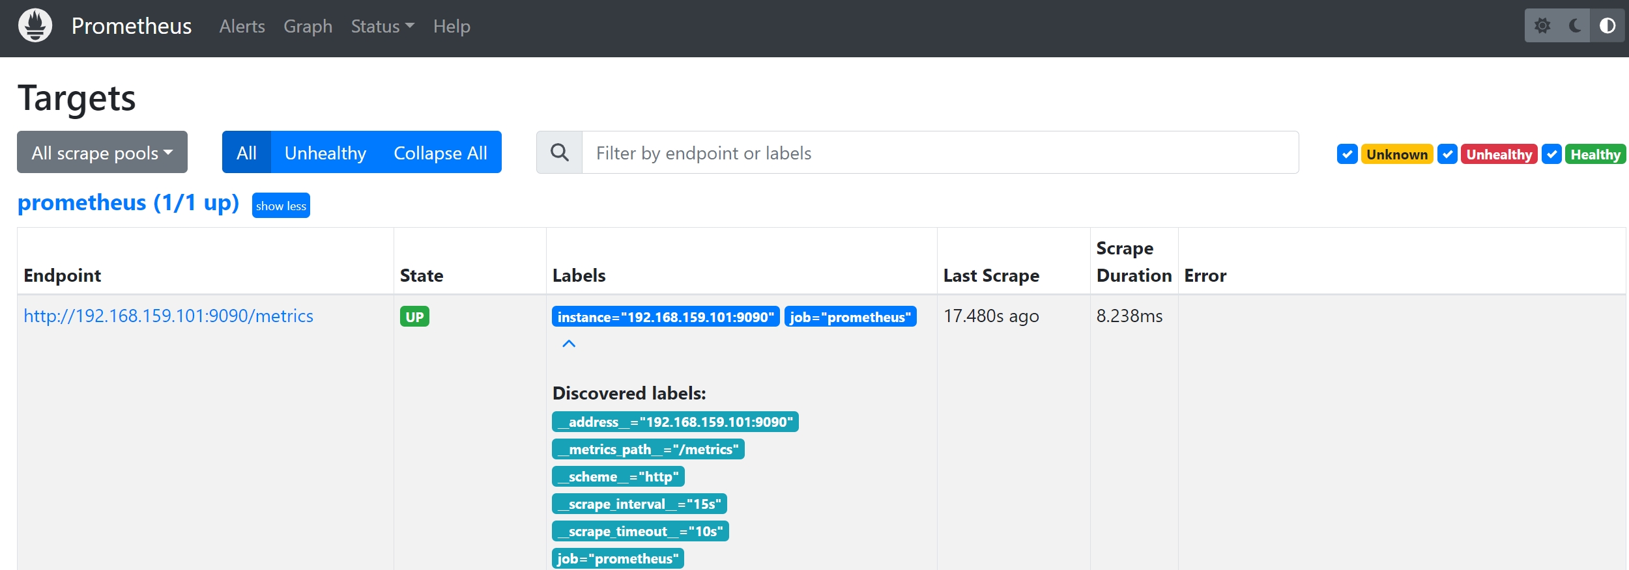Click the green Healthy filter badge
Image resolution: width=1629 pixels, height=570 pixels.
(1595, 154)
